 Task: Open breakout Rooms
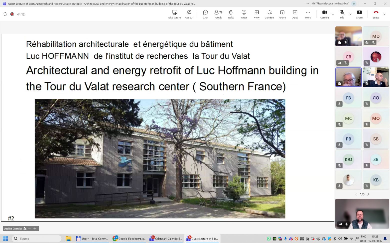[x=282, y=14]
